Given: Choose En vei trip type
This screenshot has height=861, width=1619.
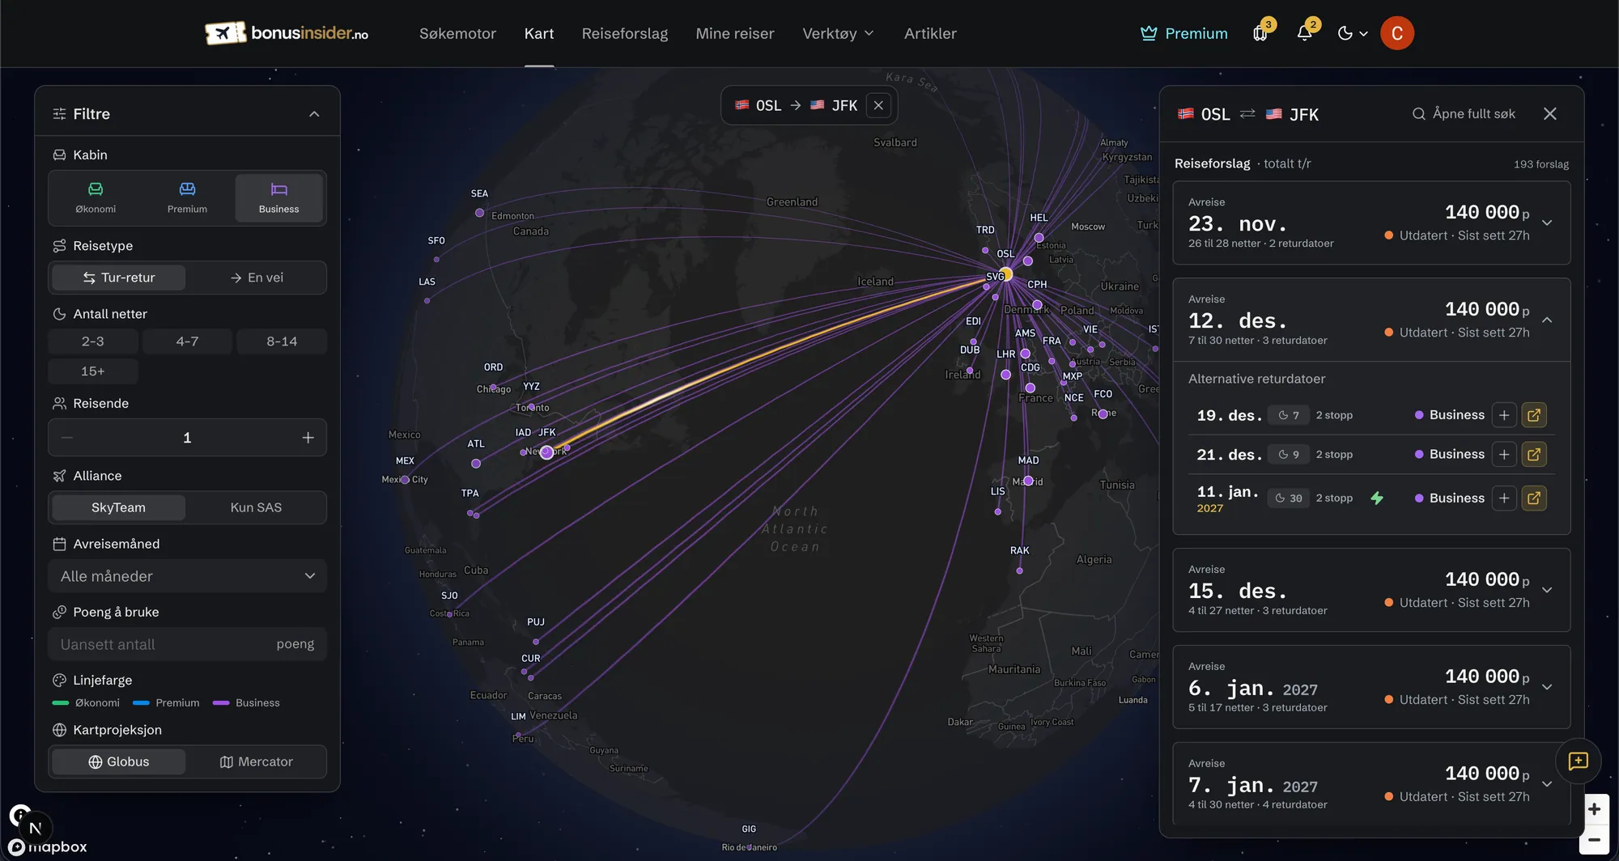Looking at the screenshot, I should [257, 278].
